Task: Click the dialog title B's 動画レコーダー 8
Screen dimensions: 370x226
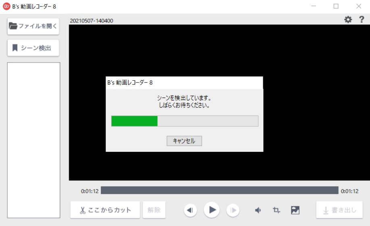Action: tap(130, 83)
